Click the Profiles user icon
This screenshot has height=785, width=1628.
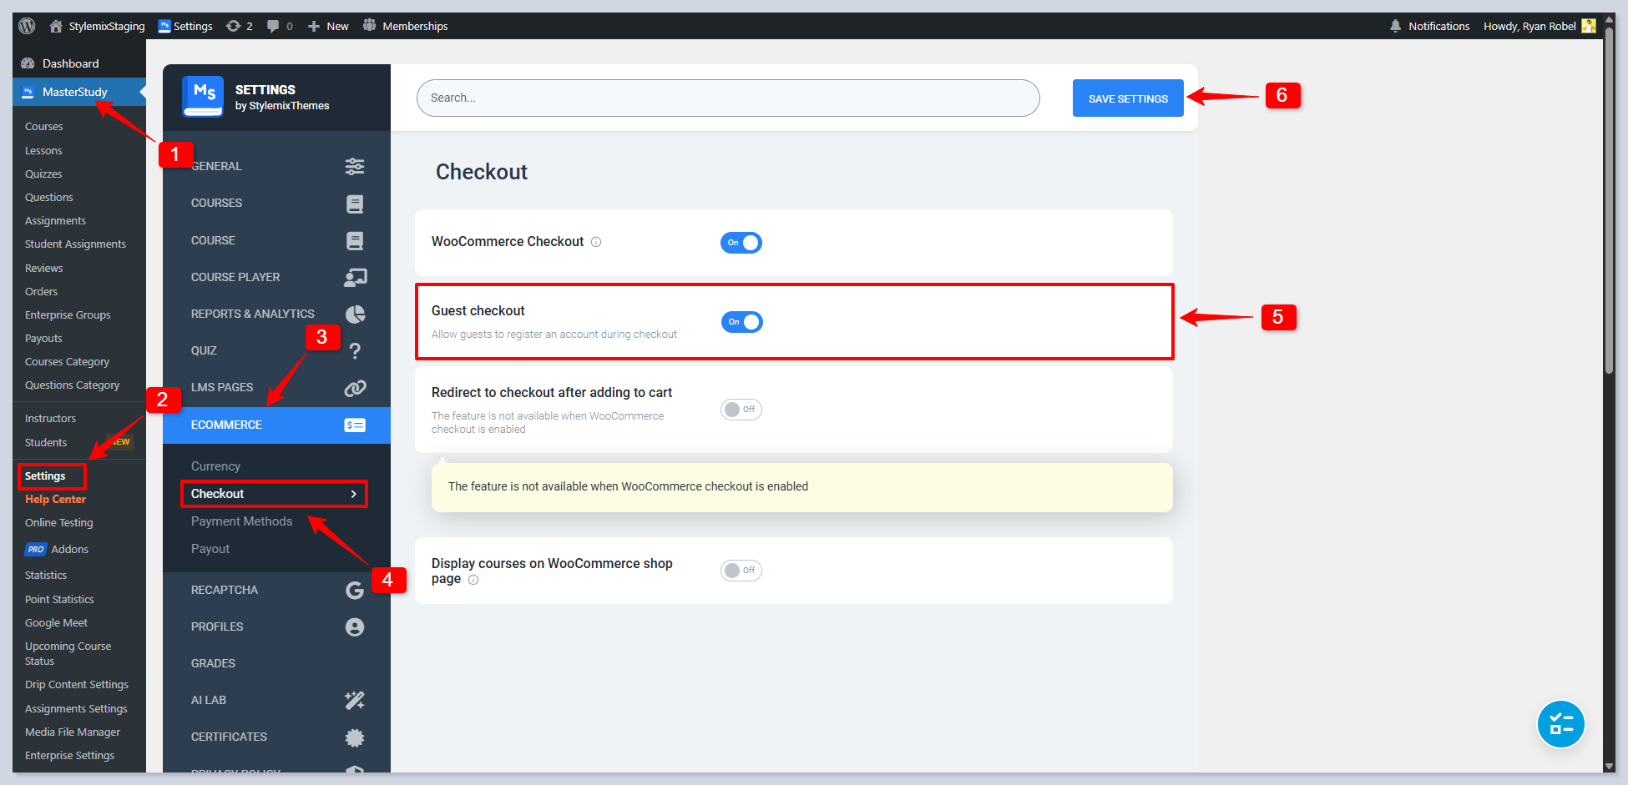355,626
